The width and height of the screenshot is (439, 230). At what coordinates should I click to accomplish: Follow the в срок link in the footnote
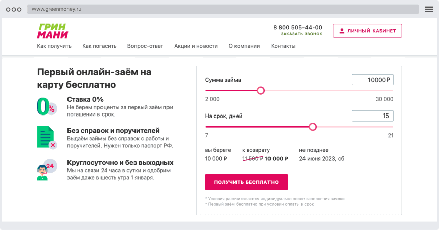(307, 204)
